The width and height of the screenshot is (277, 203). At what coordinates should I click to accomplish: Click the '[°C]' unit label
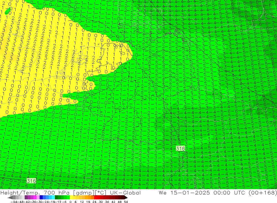[101, 193]
